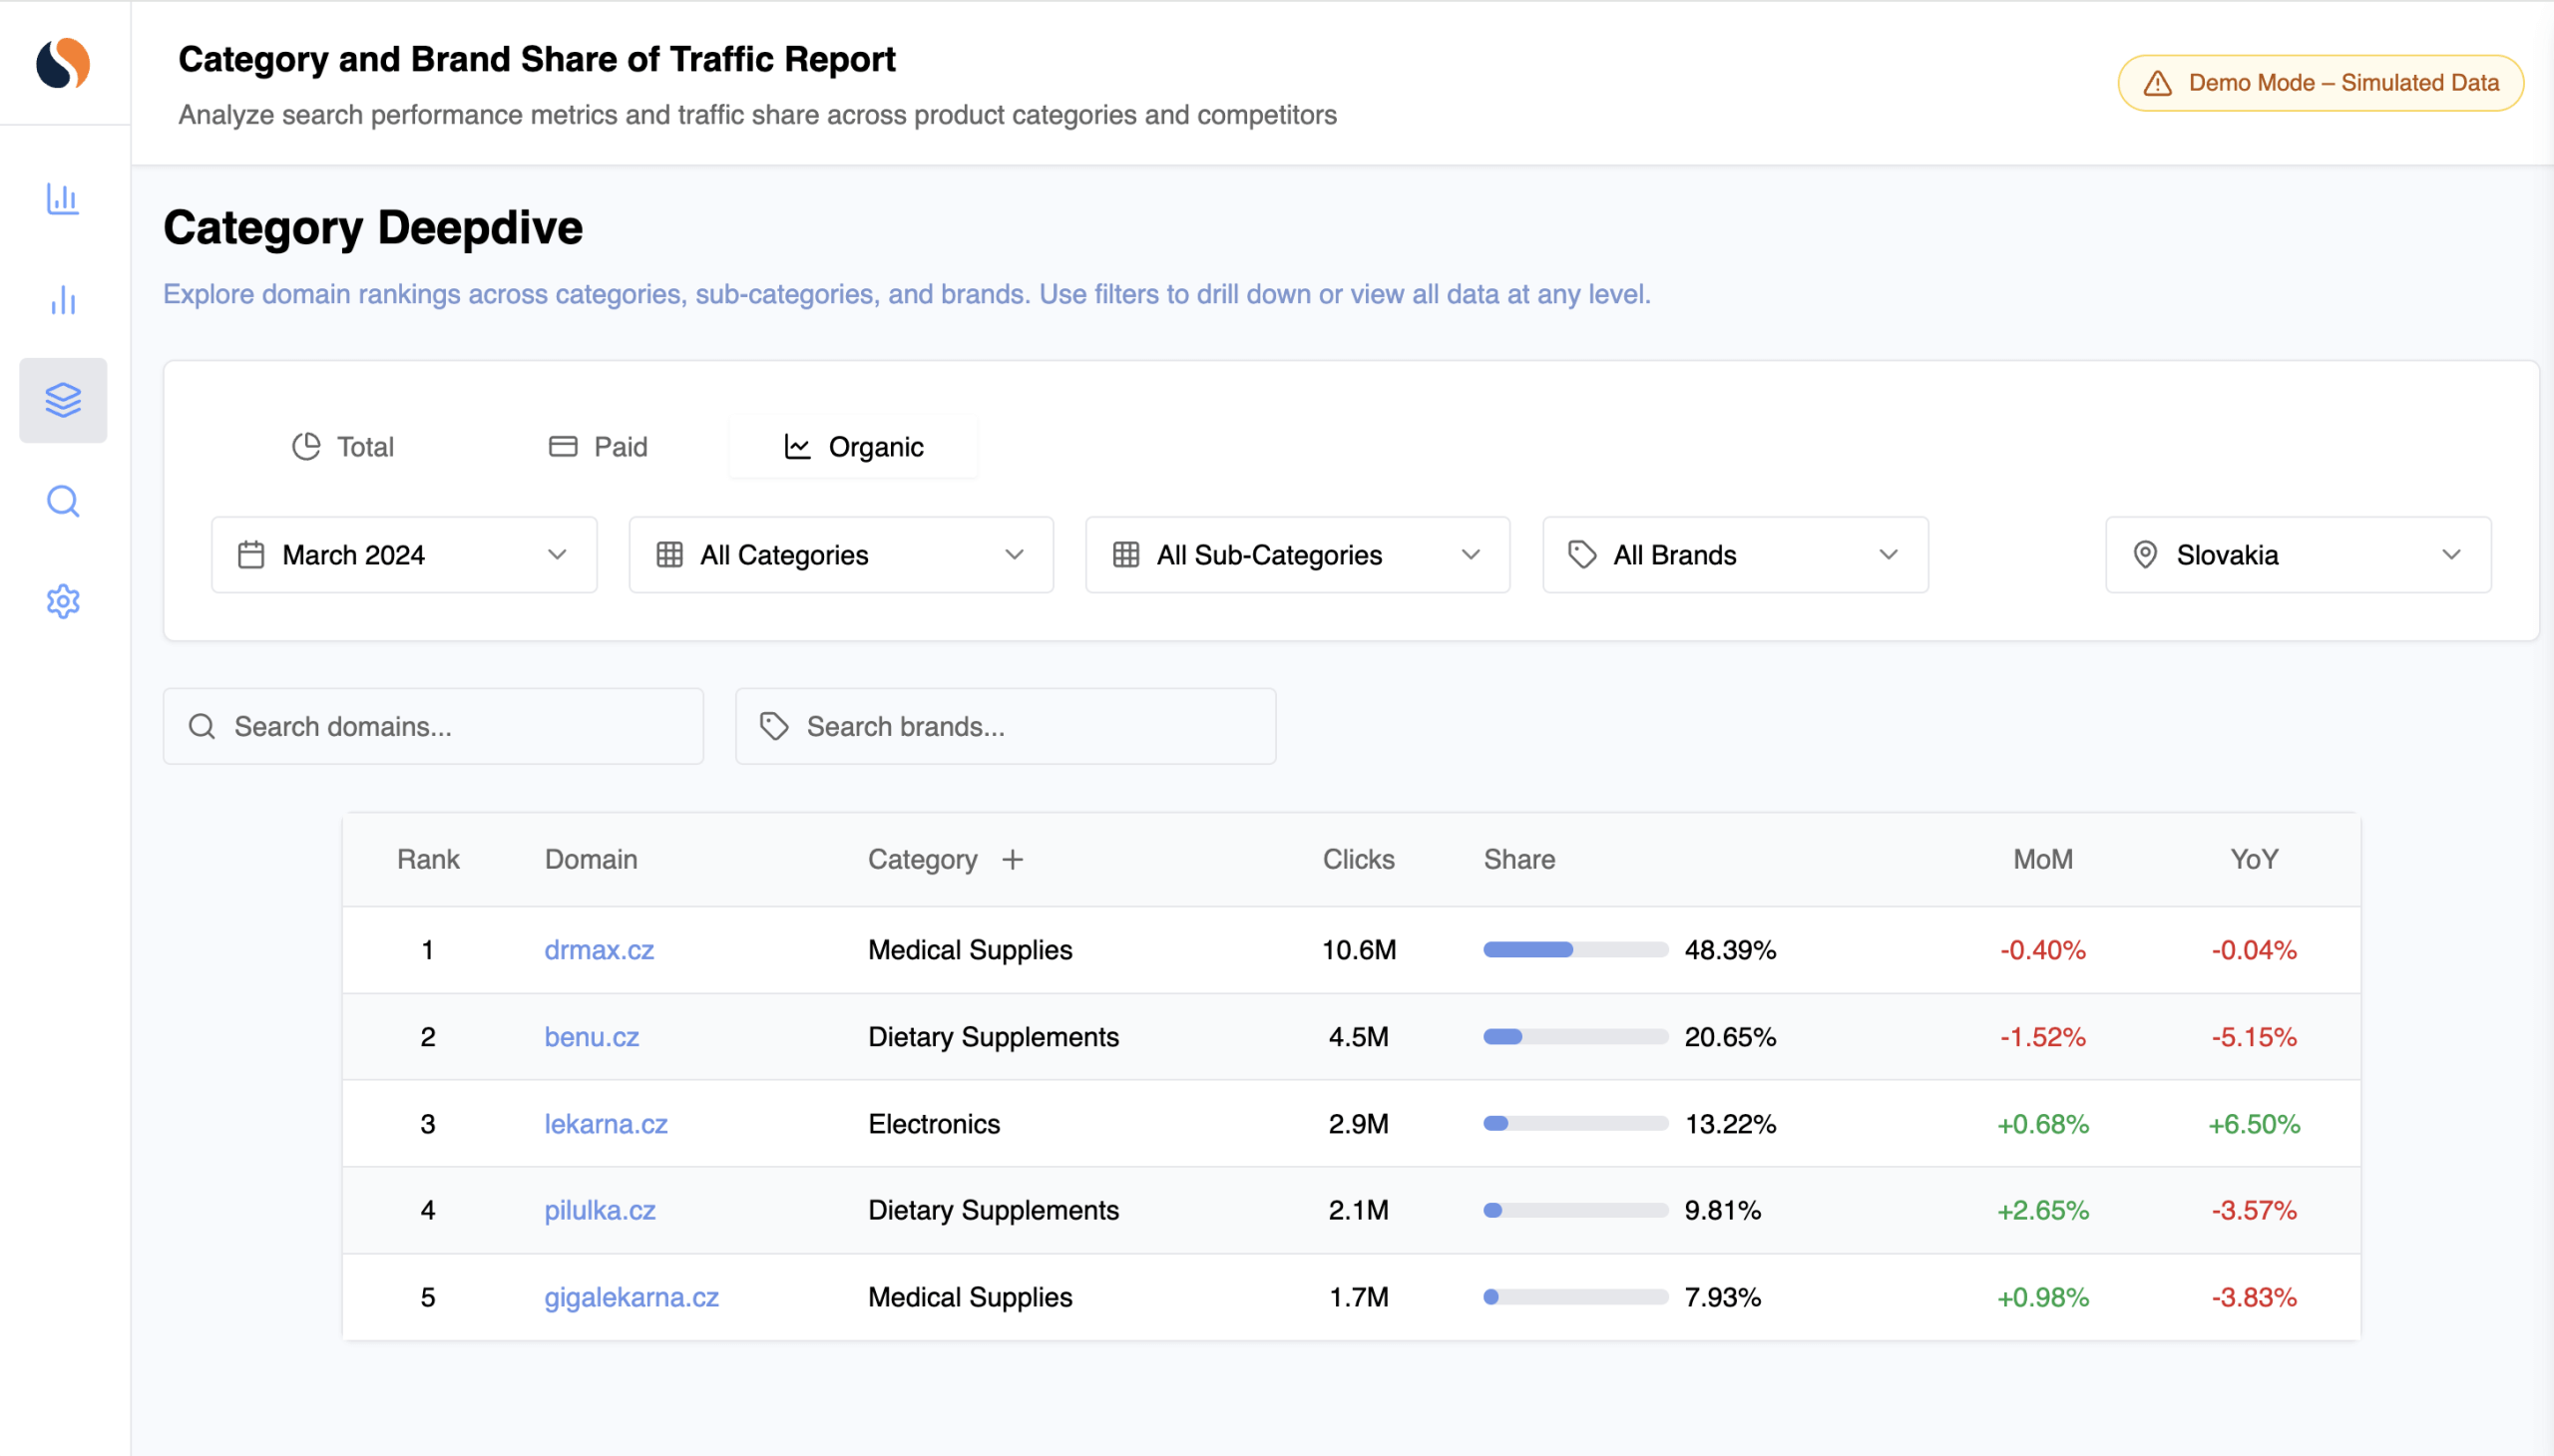
Task: Expand the All Categories dropdown
Action: coord(840,555)
